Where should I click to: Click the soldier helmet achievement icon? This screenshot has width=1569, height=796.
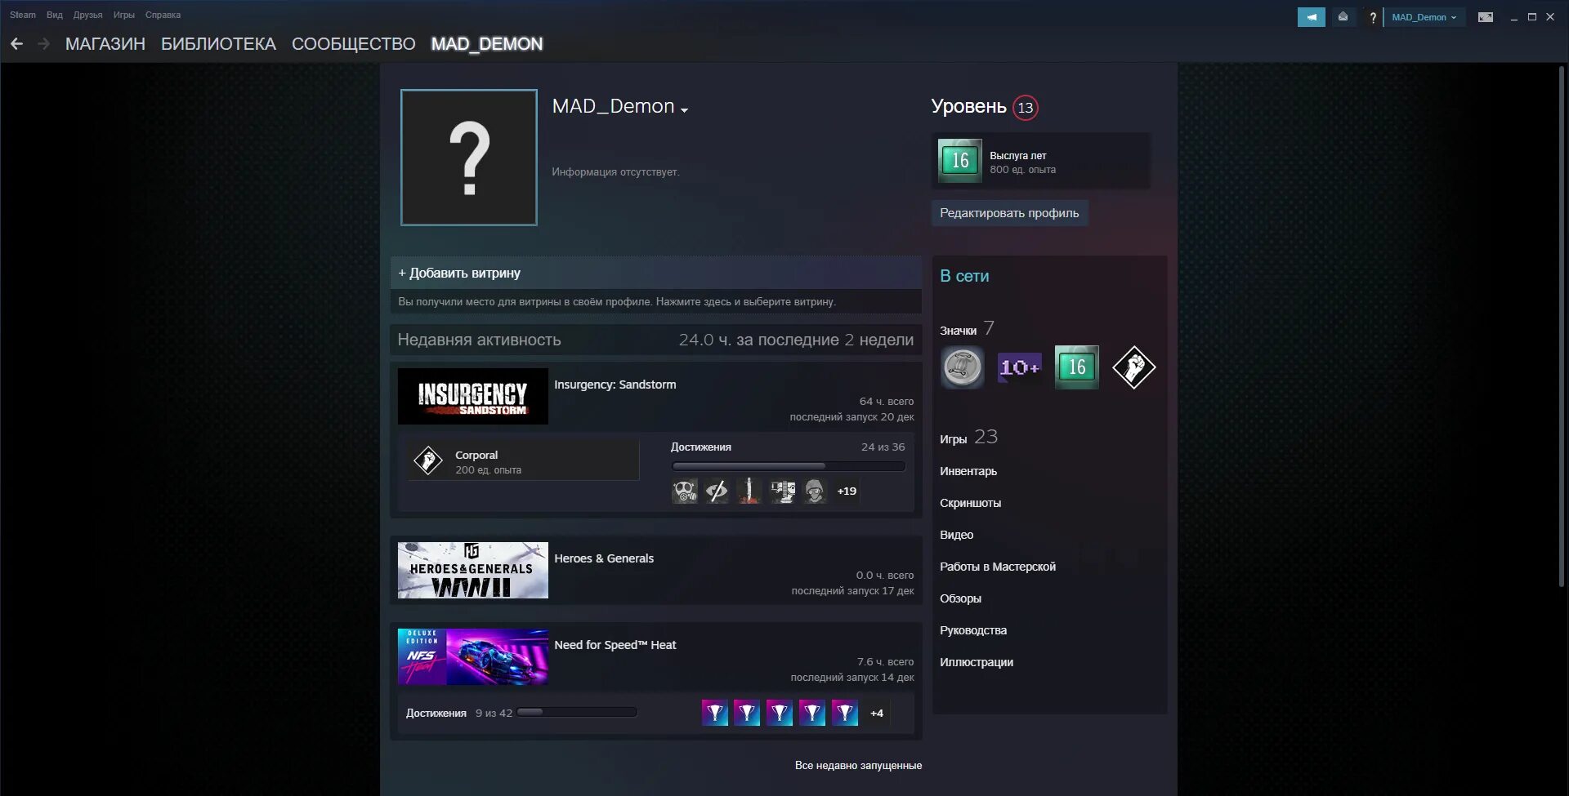click(815, 491)
